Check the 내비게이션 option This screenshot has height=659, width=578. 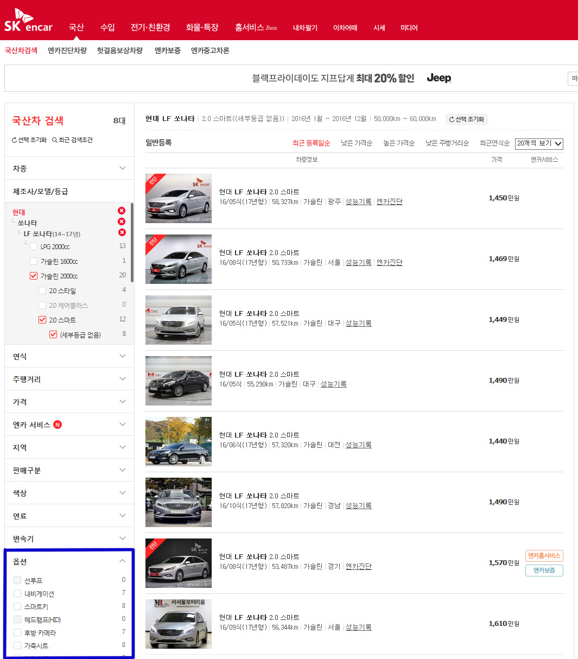point(17,593)
